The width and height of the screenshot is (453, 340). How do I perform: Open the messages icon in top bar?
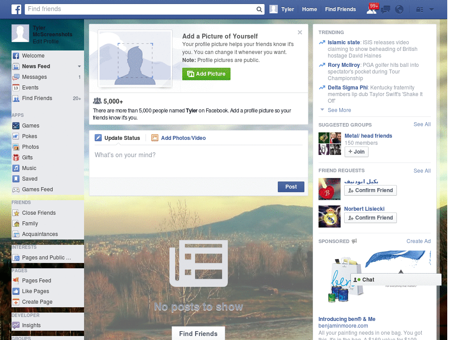pos(385,10)
